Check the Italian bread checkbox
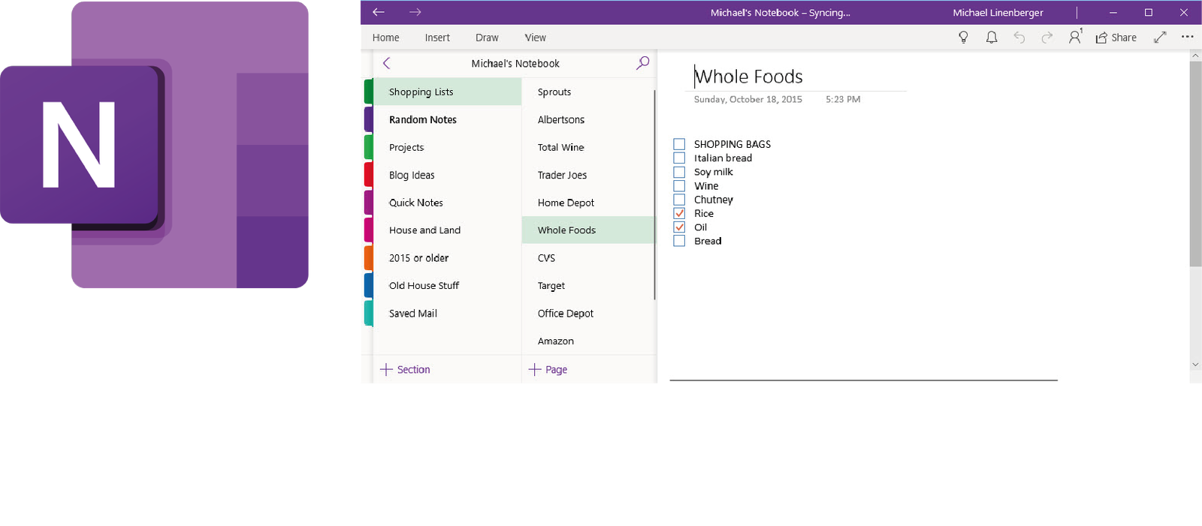Viewport: 1202px width, 526px height. [x=679, y=158]
